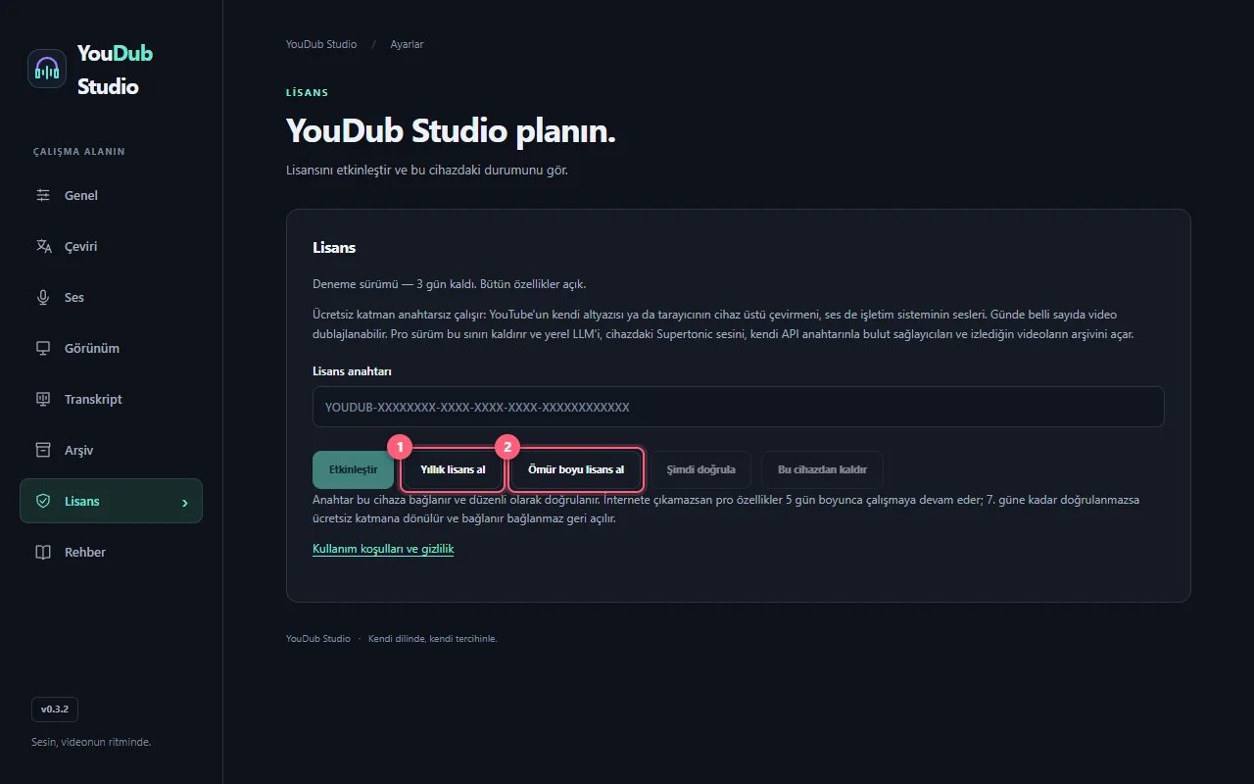Switch to the Görünüm section
The height and width of the screenshot is (784, 1254).
111,348
